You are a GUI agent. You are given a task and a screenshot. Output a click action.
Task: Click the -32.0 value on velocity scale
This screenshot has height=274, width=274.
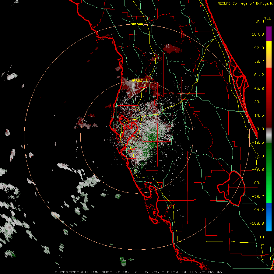point(258,156)
